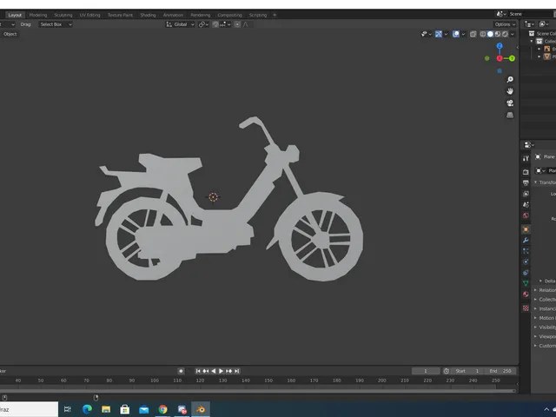
Task: Open the Scene properties tab icon
Action: [526, 205]
